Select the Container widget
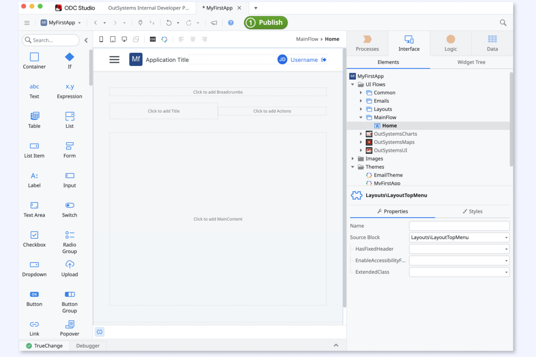The image size is (536, 357). click(34, 60)
